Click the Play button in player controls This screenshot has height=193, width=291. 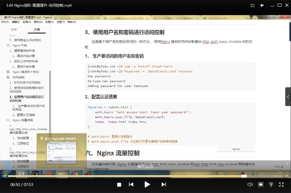[147, 184]
